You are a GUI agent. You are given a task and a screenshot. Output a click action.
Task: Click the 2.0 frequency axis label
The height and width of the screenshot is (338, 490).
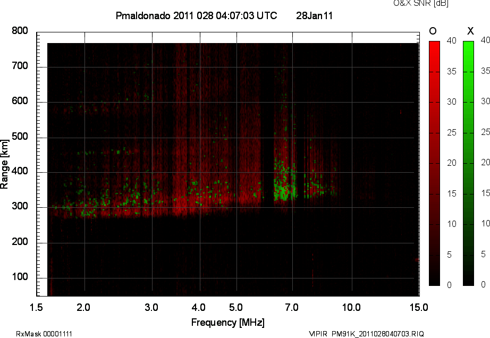[x=83, y=307]
